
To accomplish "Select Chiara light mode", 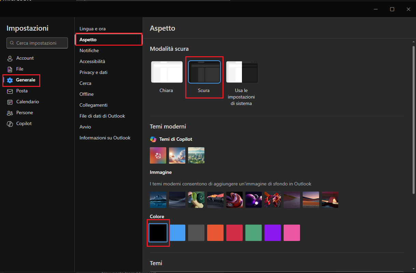I will tap(167, 77).
